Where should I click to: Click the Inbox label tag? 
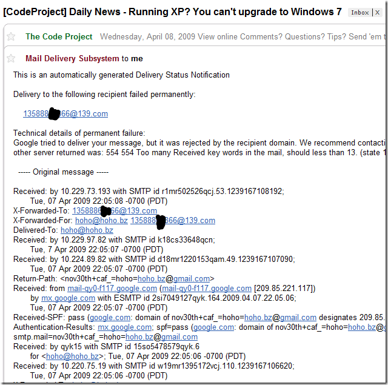(360, 13)
